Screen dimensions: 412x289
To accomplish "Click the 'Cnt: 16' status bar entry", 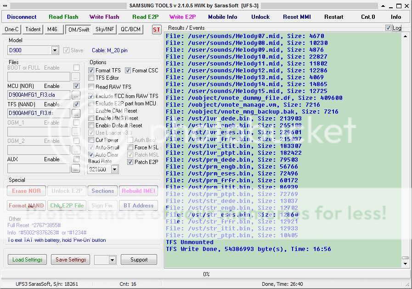I will 128,284.
